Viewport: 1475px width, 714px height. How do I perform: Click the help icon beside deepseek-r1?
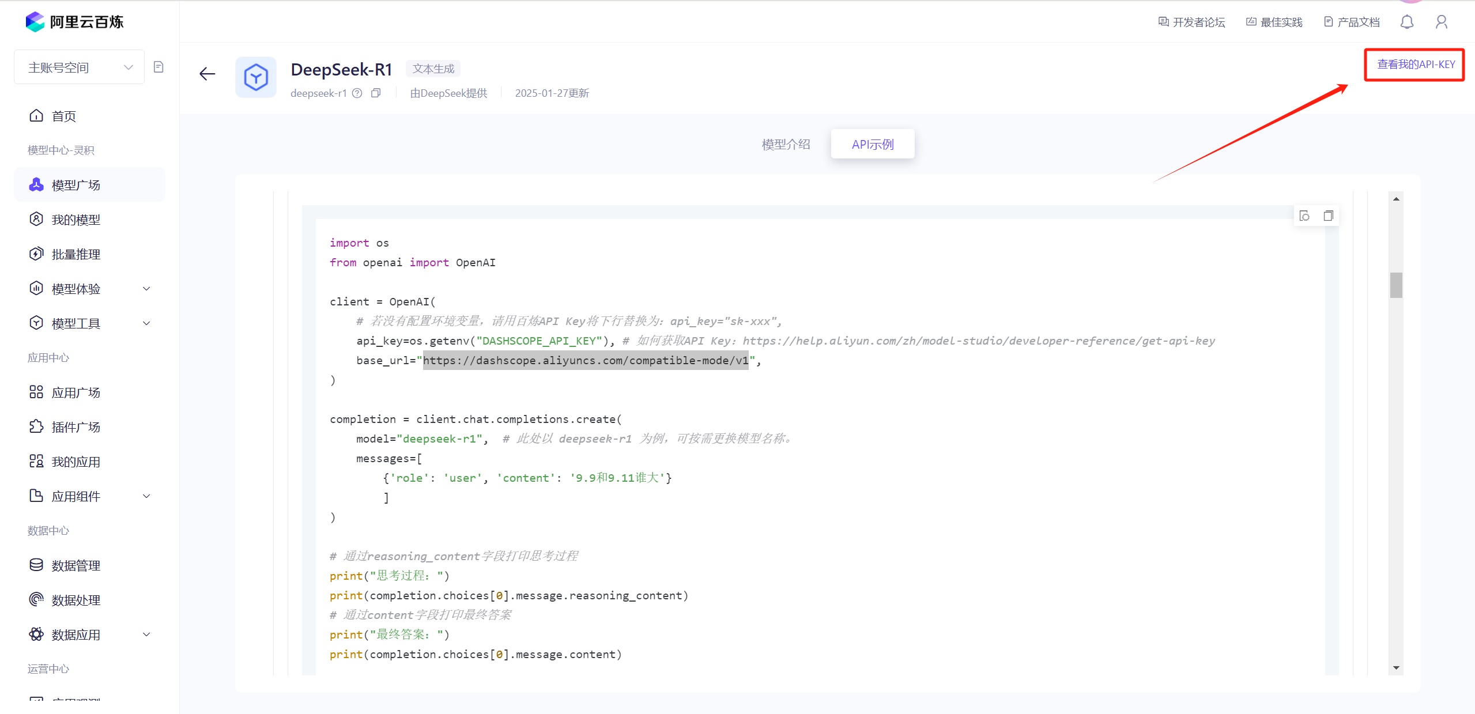coord(357,93)
